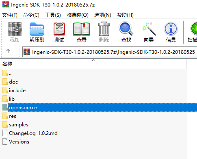Viewport: 197px width, 159px height.
Task: Click the ChangeLog_1.0.2.md file icon
Action: tap(5, 133)
